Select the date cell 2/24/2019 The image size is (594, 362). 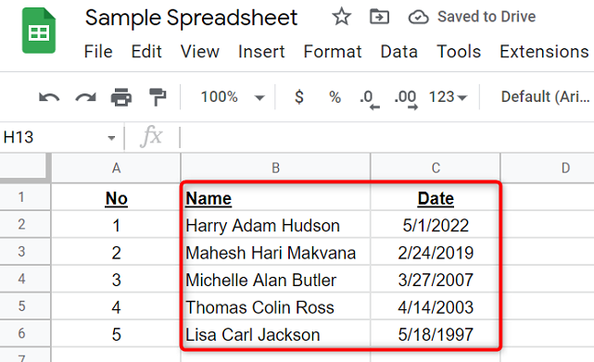[x=436, y=252]
